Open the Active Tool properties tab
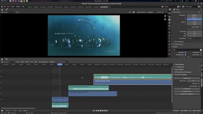The image size is (203, 114). tap(169, 13)
